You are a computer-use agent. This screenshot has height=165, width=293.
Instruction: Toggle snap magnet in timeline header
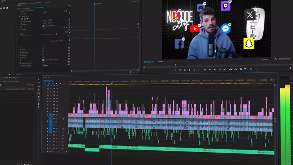click(x=49, y=83)
